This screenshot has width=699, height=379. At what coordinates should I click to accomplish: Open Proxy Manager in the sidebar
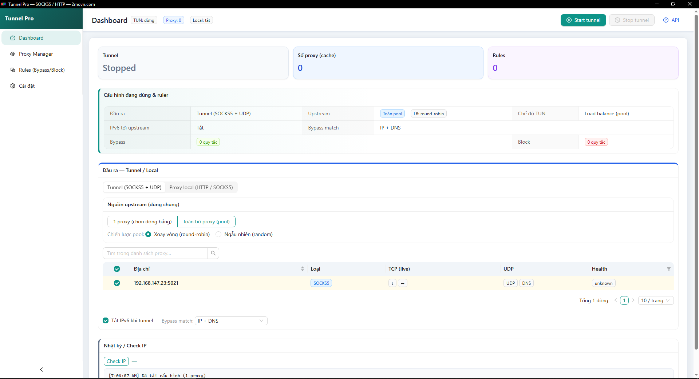coord(41,54)
